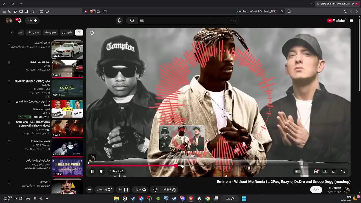The width and height of the screenshot is (361, 203).
Task: Pause the video with the pause button
Action: pos(92,171)
